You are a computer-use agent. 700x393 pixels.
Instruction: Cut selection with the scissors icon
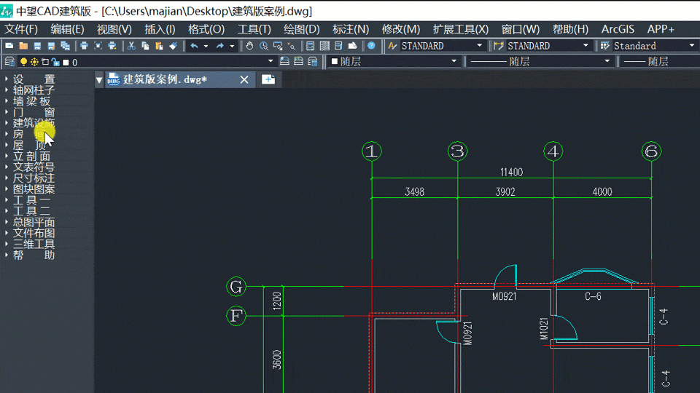click(131, 46)
